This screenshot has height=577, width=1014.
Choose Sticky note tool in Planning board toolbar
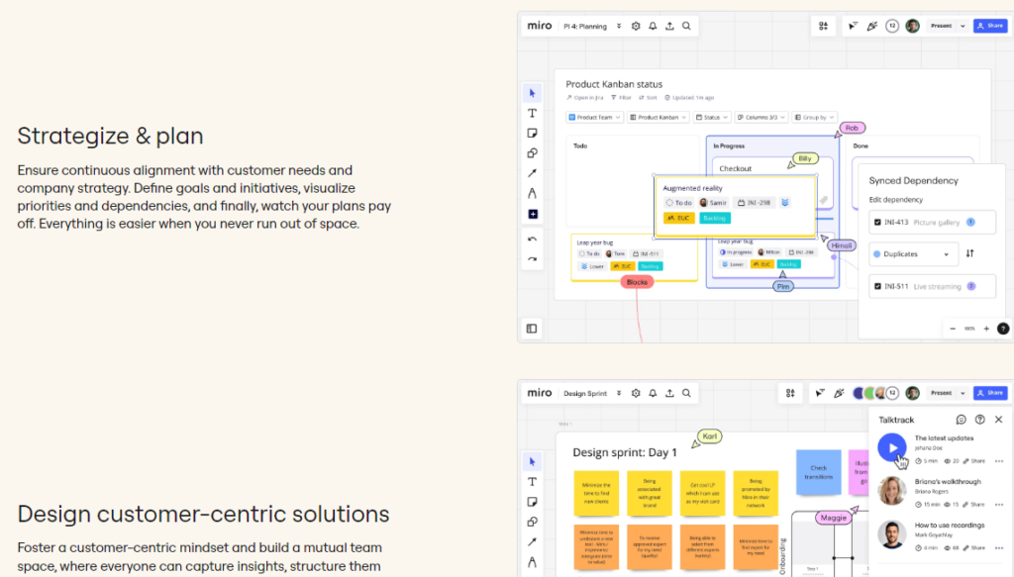532,133
